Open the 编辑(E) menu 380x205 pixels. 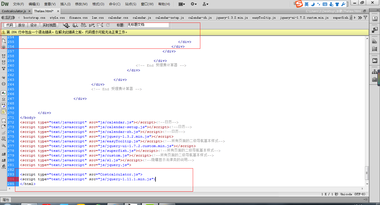point(34,4)
